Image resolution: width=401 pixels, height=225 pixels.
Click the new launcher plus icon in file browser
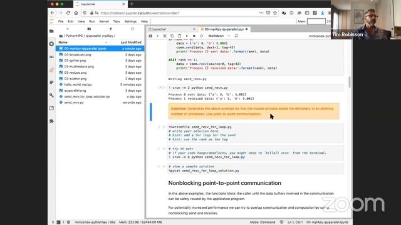68,29
